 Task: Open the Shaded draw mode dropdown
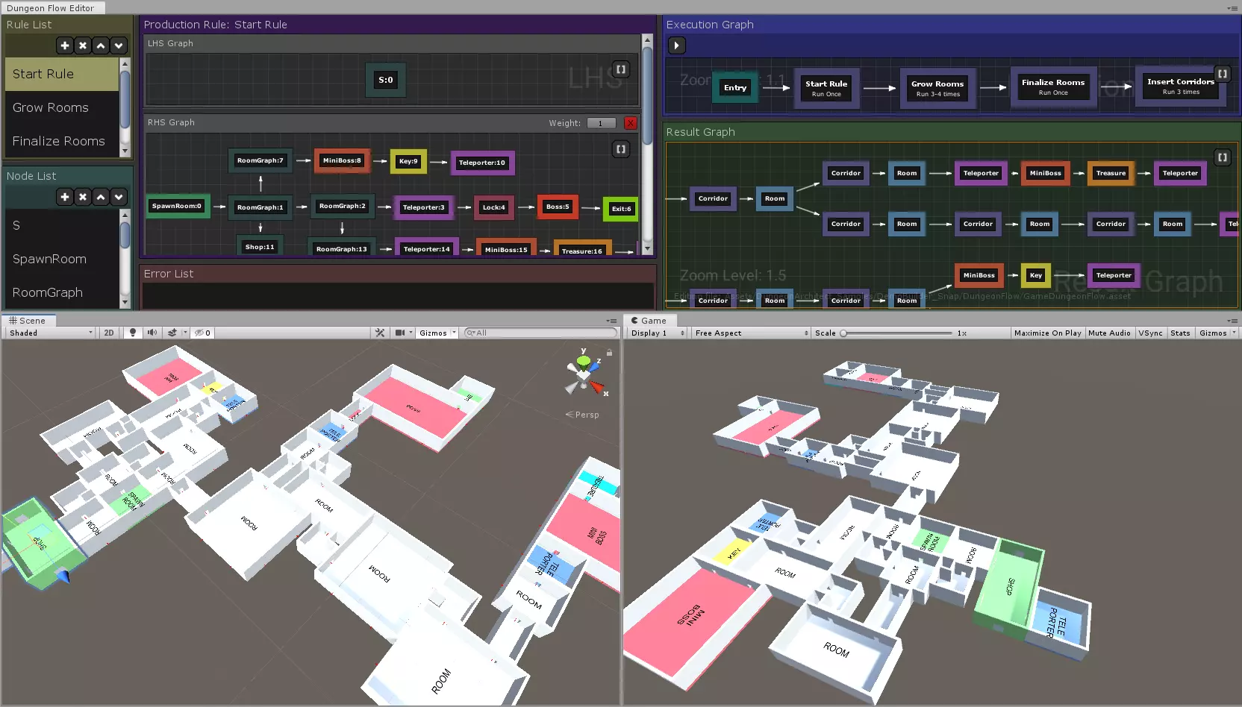click(51, 333)
